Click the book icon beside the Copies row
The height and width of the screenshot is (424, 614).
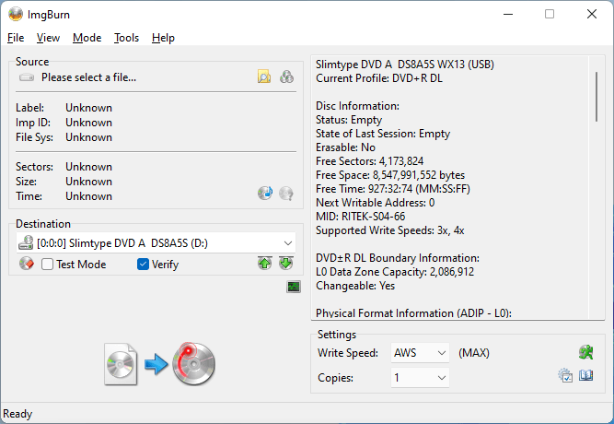(x=585, y=376)
